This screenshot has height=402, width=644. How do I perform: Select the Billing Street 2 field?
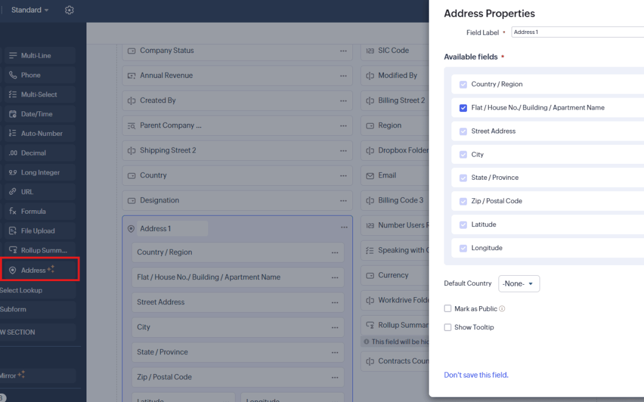(x=395, y=101)
